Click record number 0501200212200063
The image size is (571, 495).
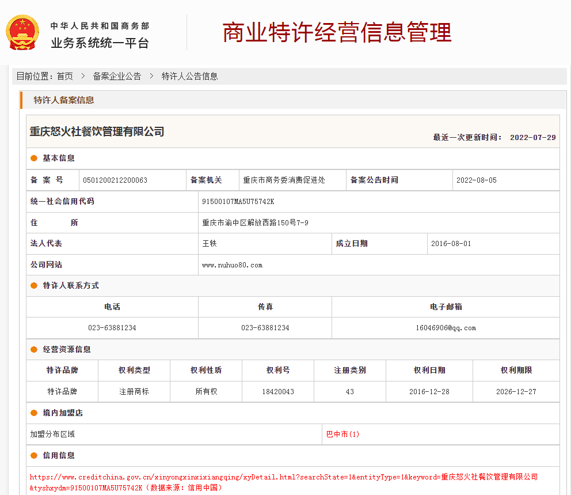pos(115,180)
